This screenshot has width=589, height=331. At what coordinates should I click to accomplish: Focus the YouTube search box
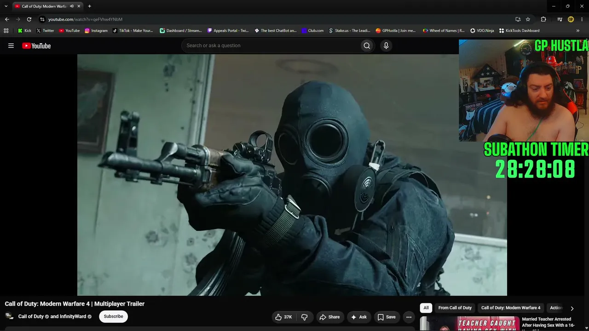[271, 46]
